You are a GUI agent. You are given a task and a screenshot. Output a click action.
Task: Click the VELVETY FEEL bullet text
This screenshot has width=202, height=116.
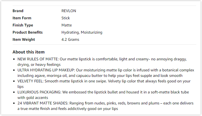pos(104,84)
